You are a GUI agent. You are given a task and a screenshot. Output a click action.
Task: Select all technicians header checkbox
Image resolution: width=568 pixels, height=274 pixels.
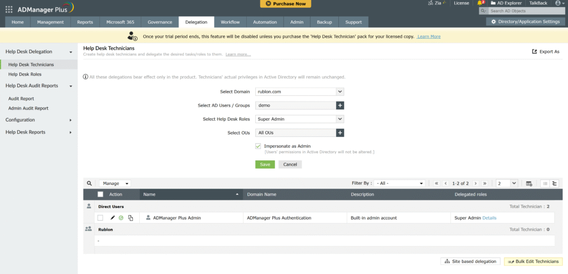point(100,194)
